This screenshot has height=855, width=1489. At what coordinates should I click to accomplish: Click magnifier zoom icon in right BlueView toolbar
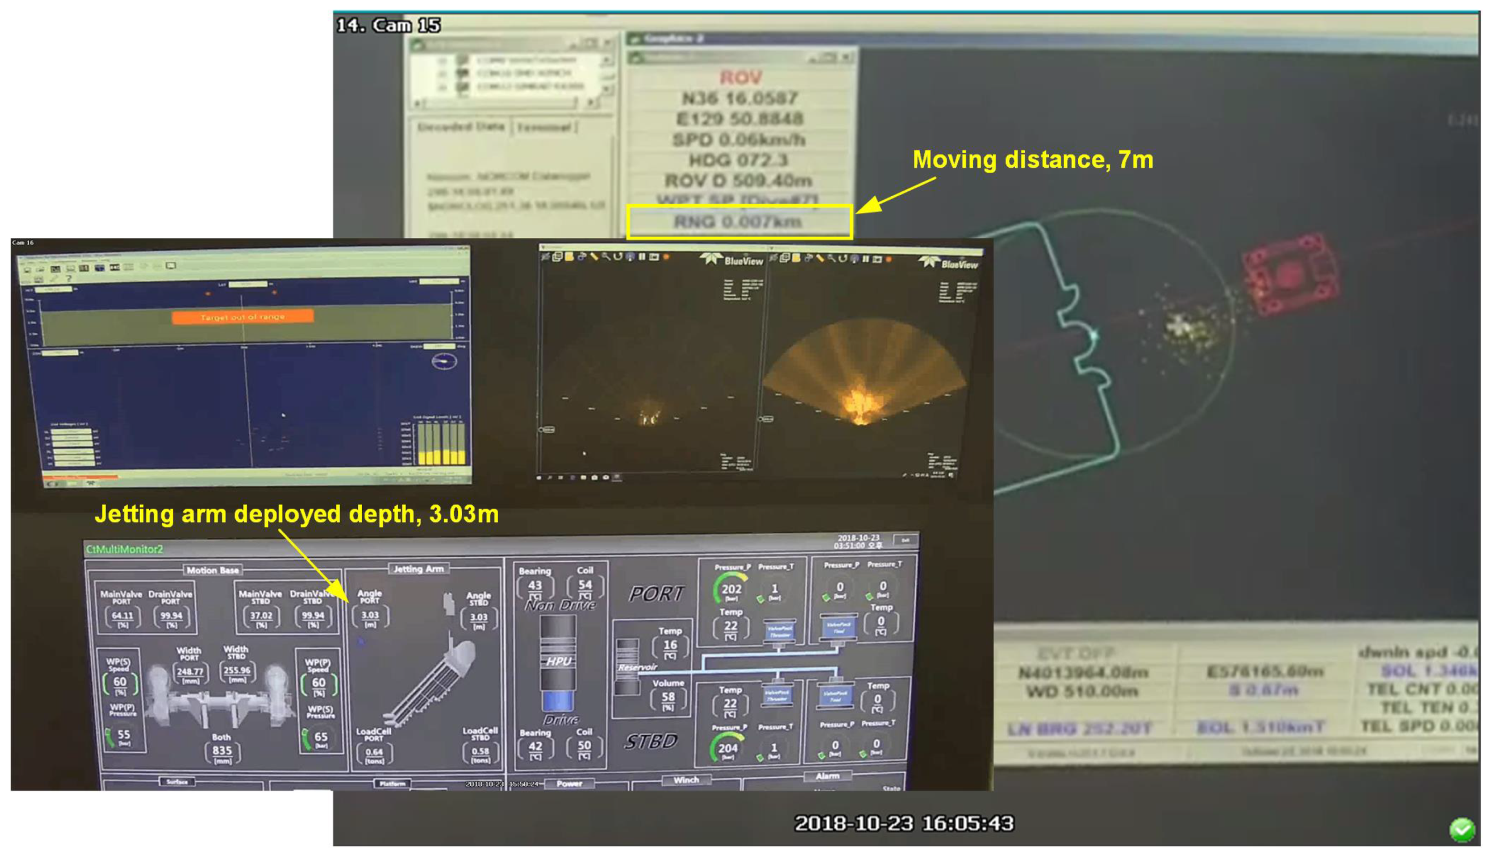click(x=831, y=259)
